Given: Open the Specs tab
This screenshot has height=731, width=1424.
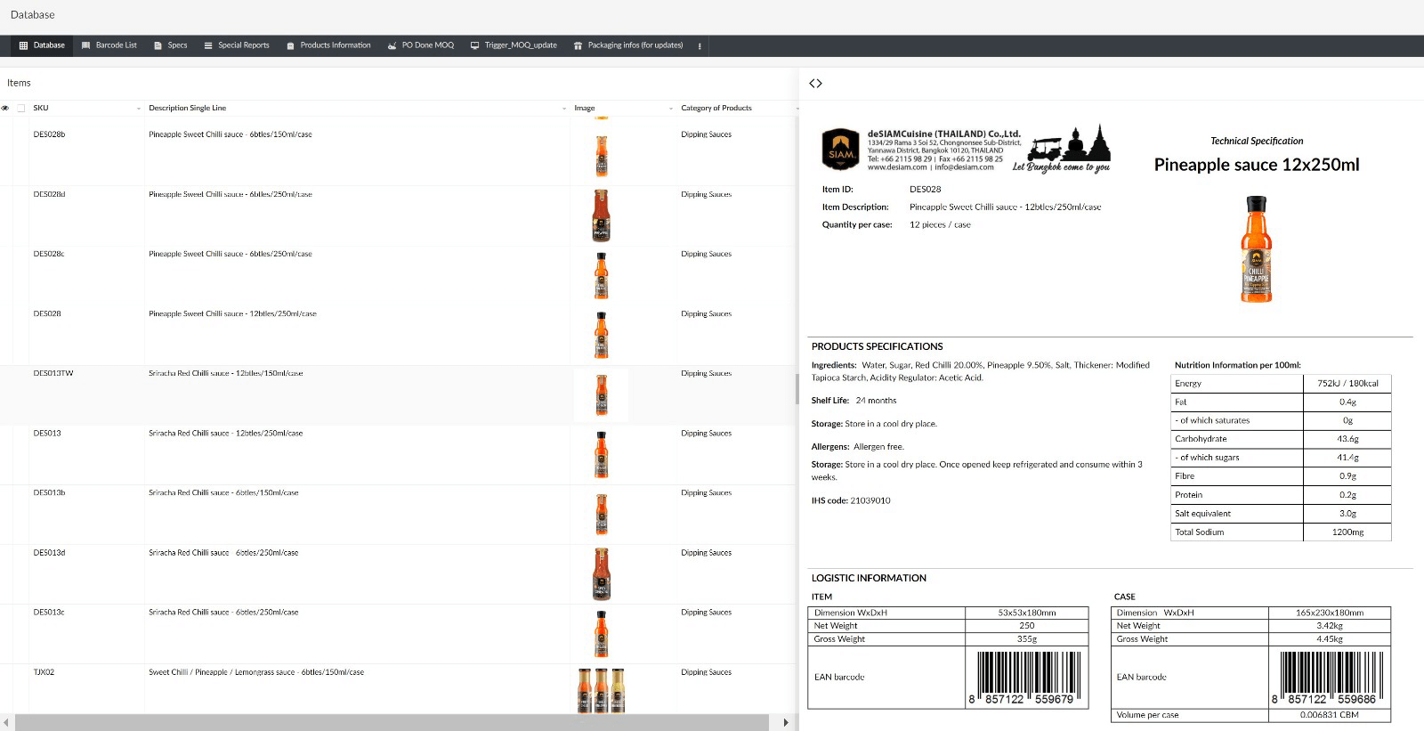Looking at the screenshot, I should (171, 45).
